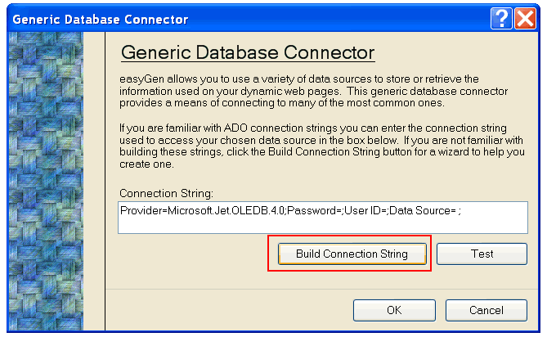
Task: Place cursor after 'Data Source=' text
Action: click(x=456, y=211)
